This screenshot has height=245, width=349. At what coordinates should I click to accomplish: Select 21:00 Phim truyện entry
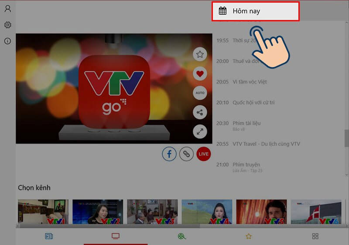pyautogui.click(x=239, y=167)
